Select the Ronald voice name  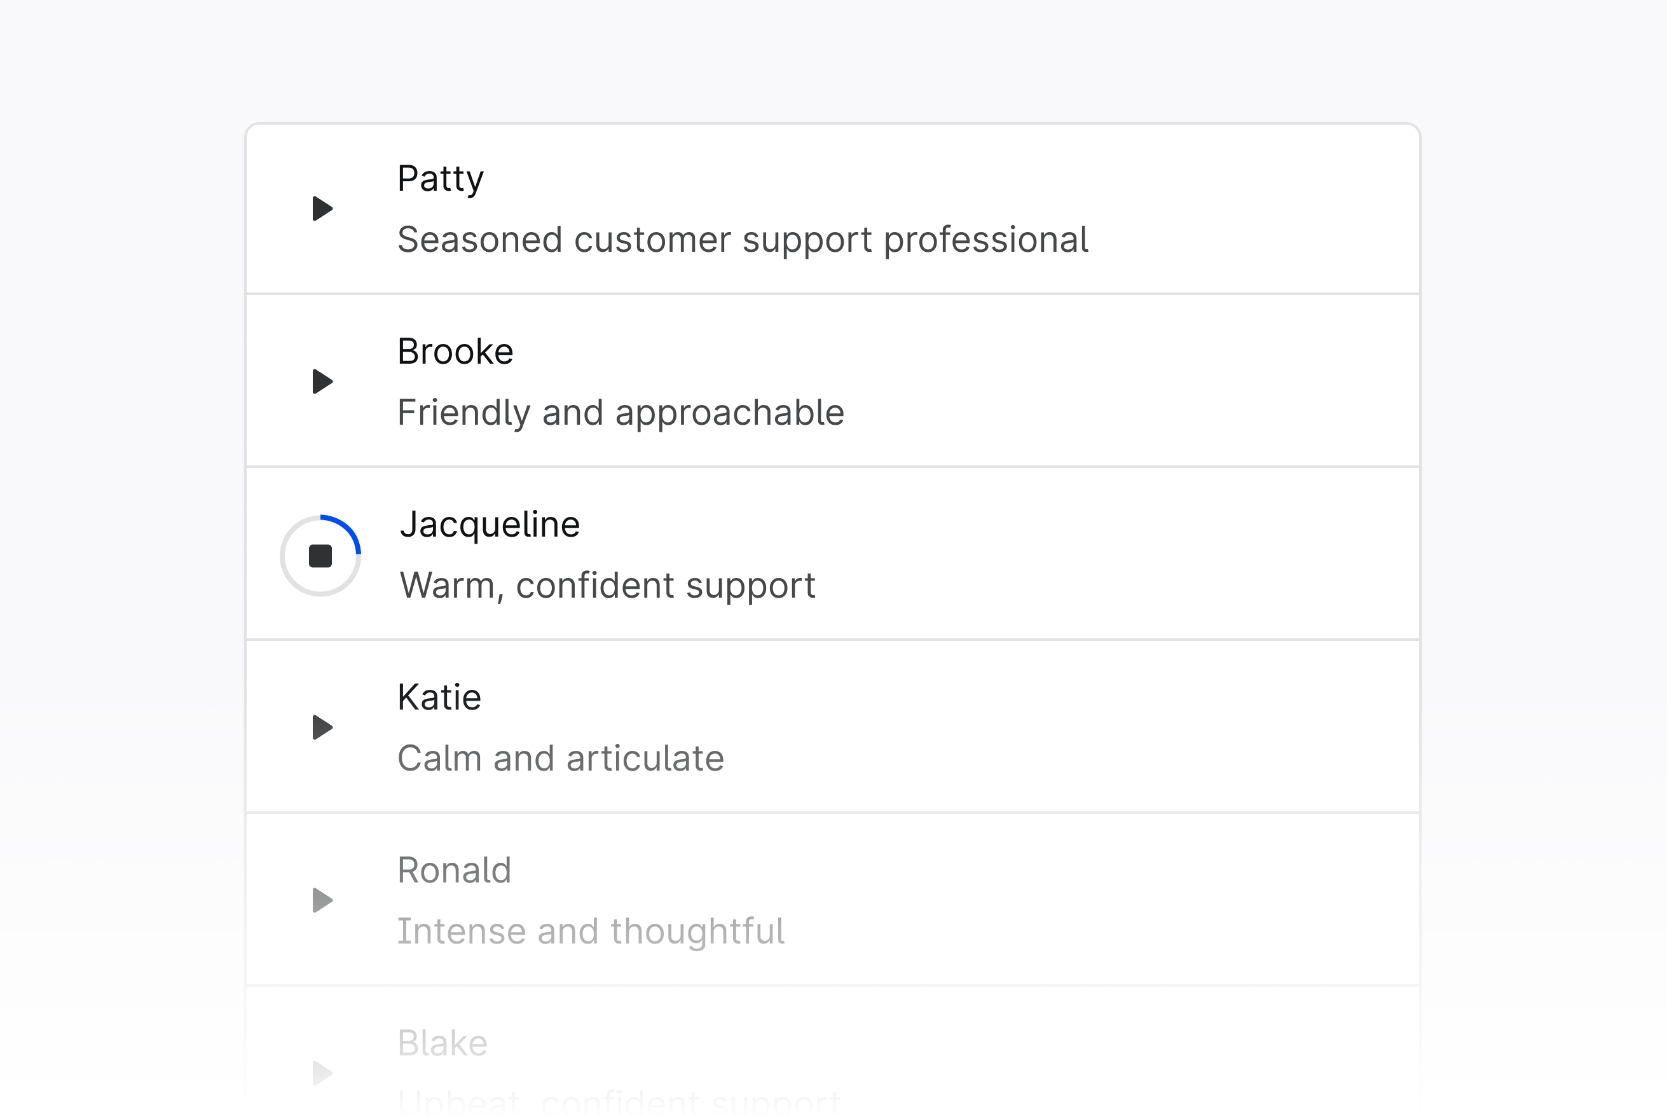click(x=455, y=870)
